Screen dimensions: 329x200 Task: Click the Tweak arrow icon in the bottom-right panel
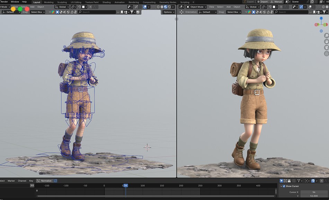click(281, 181)
